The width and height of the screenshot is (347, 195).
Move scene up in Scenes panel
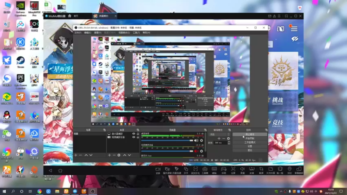point(86,155)
